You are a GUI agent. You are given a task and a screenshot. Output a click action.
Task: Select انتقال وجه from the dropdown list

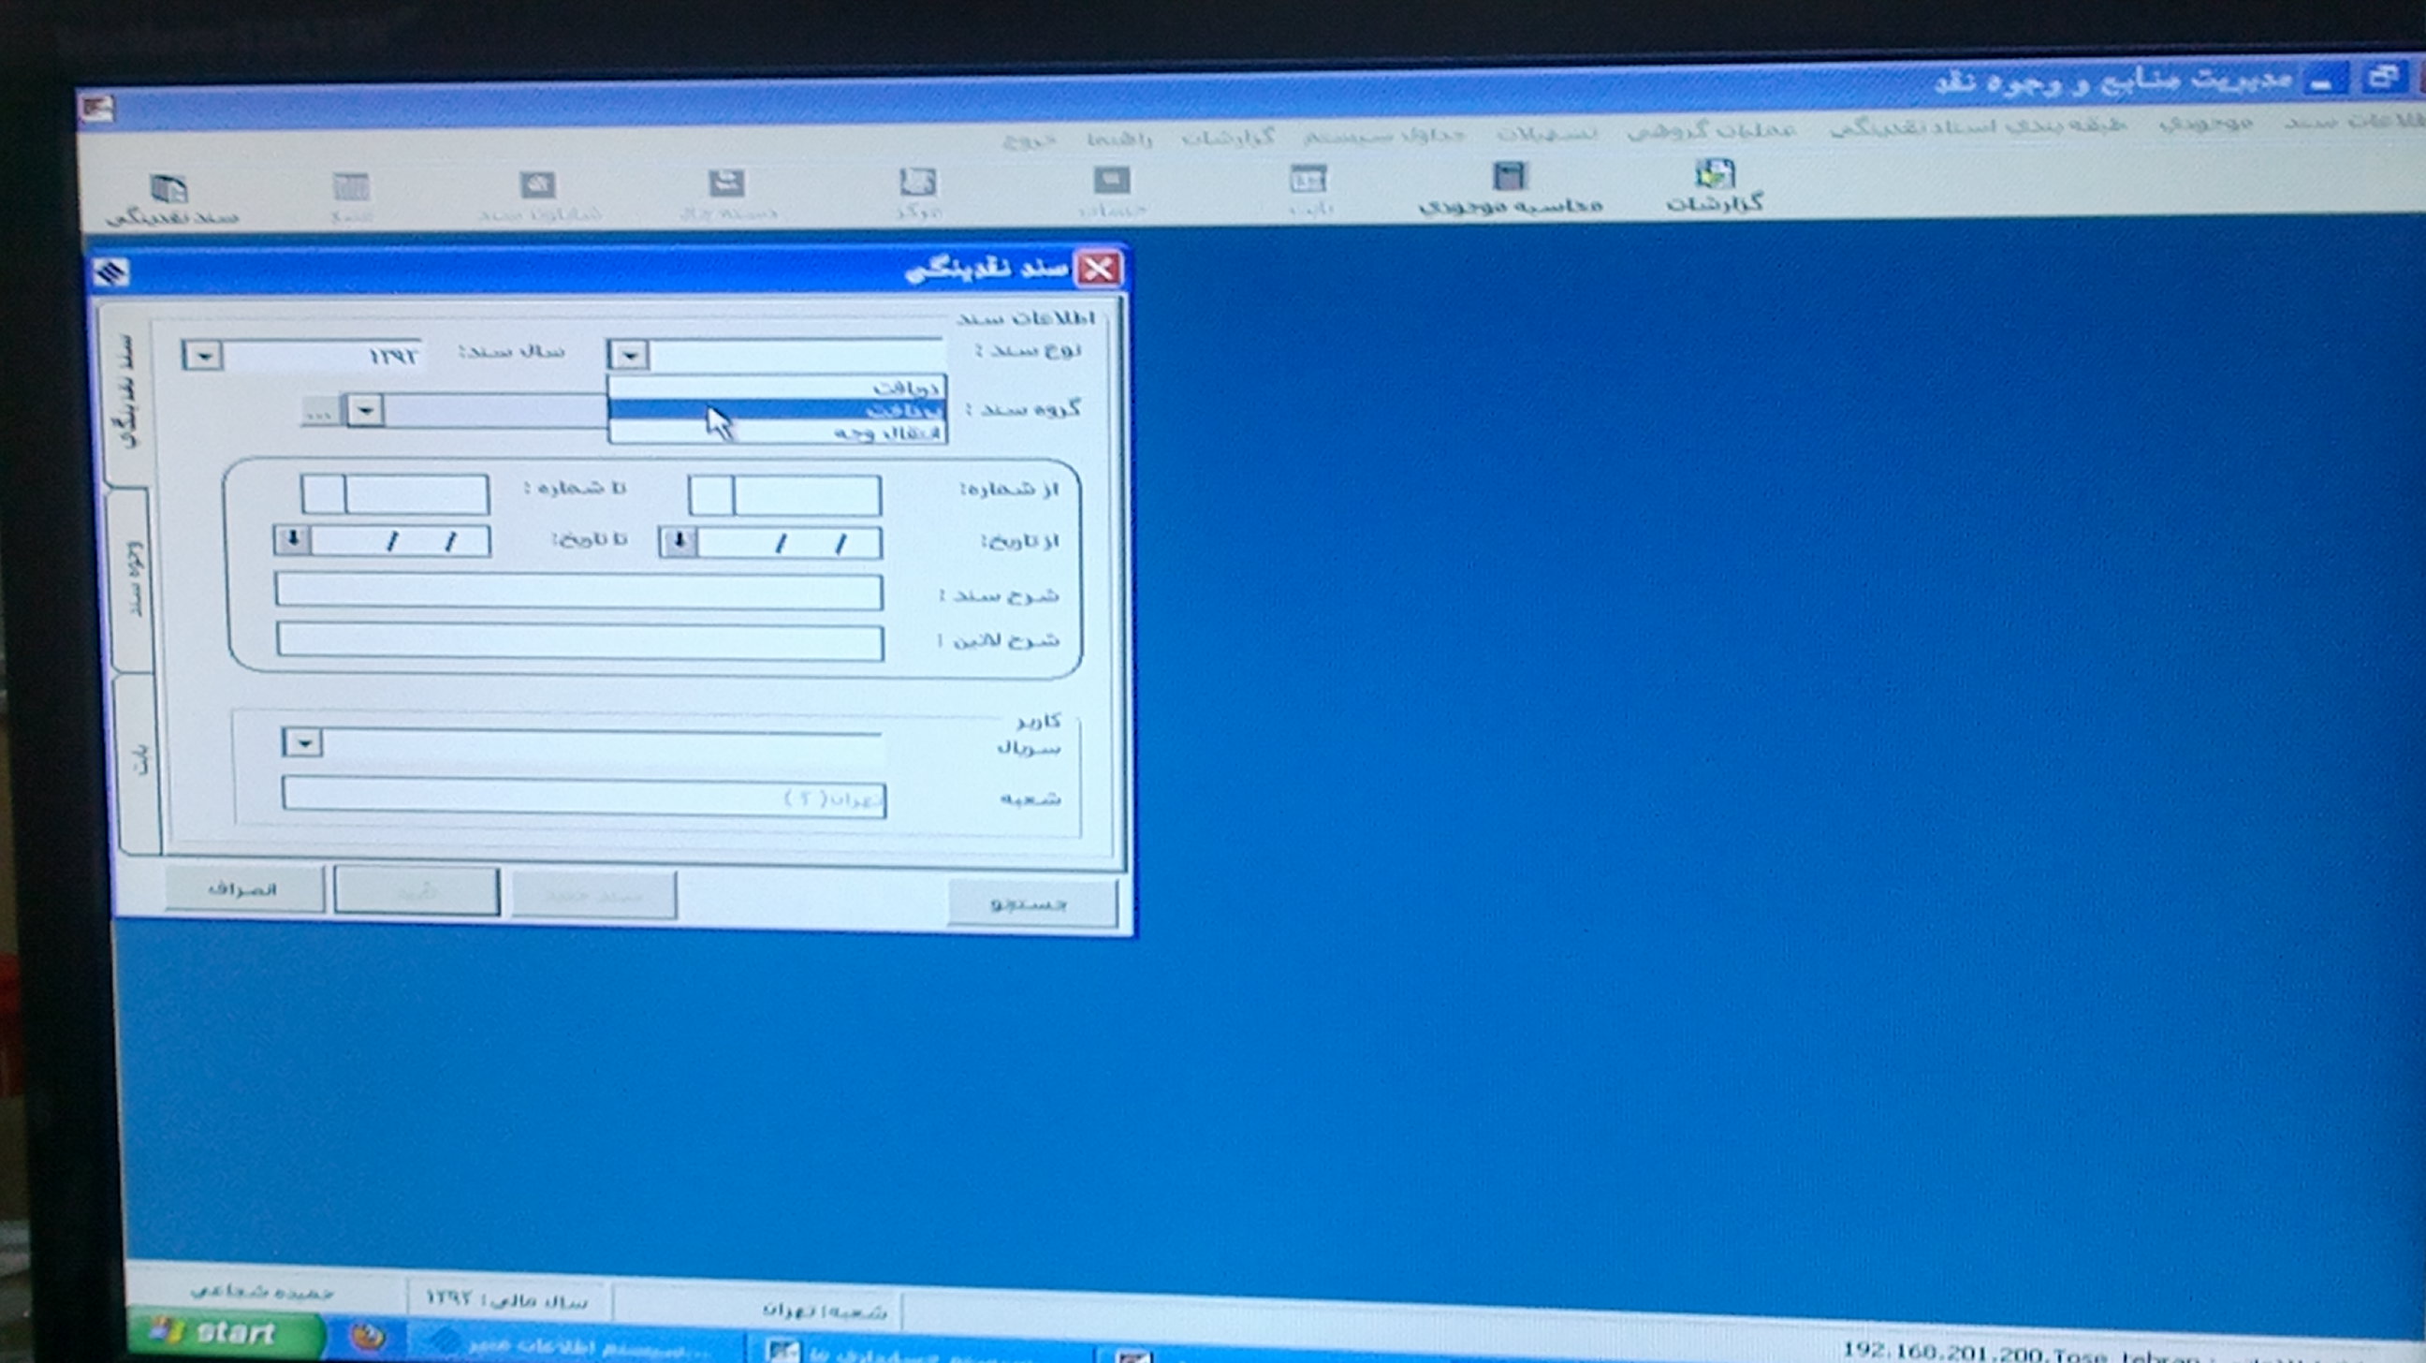(777, 432)
